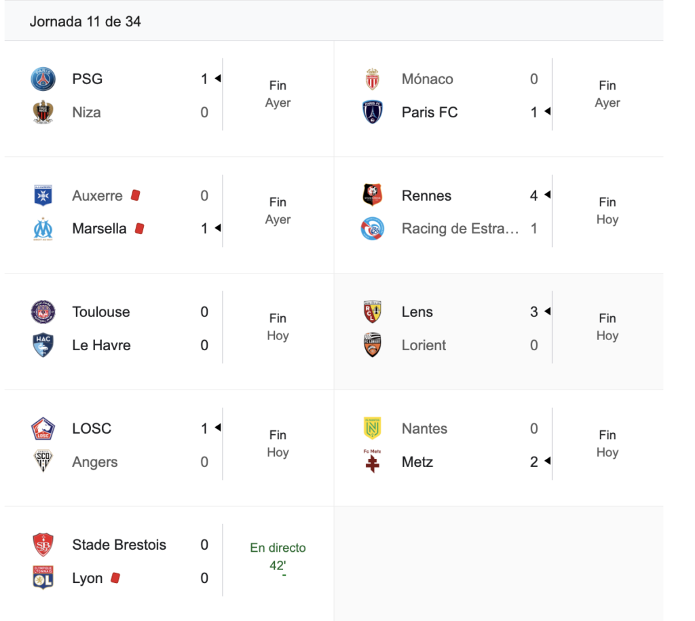
Task: Click the Stade Brestois logo
Action: coord(43,545)
